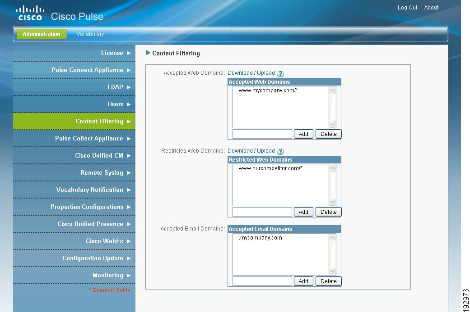Switch to the Vocabulary tab
Screen dimensions: 470x312
(x=90, y=34)
